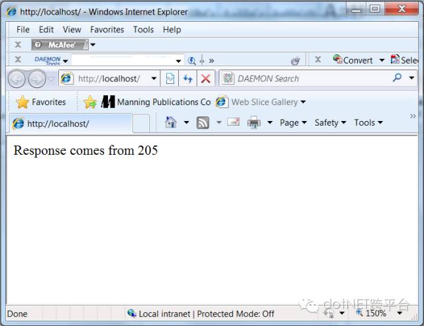The image size is (424, 326).
Task: Expand the DAEMON toolbar chevron overflow
Action: point(211,61)
